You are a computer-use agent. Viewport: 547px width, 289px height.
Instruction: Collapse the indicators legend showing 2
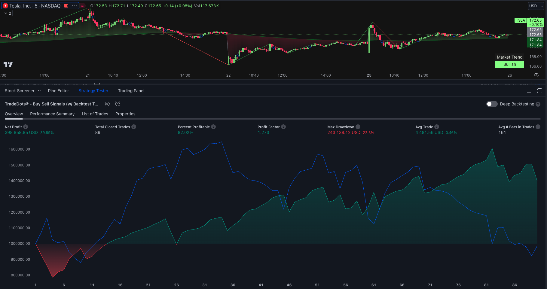point(8,13)
